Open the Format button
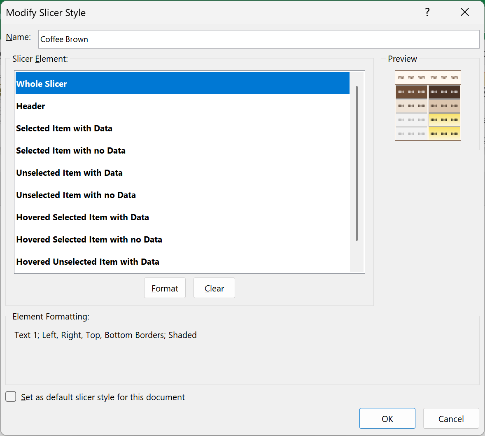The width and height of the screenshot is (485, 436). (165, 288)
